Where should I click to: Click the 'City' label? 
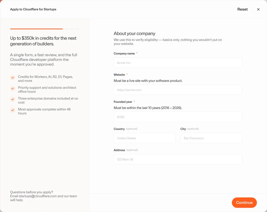[183, 129]
